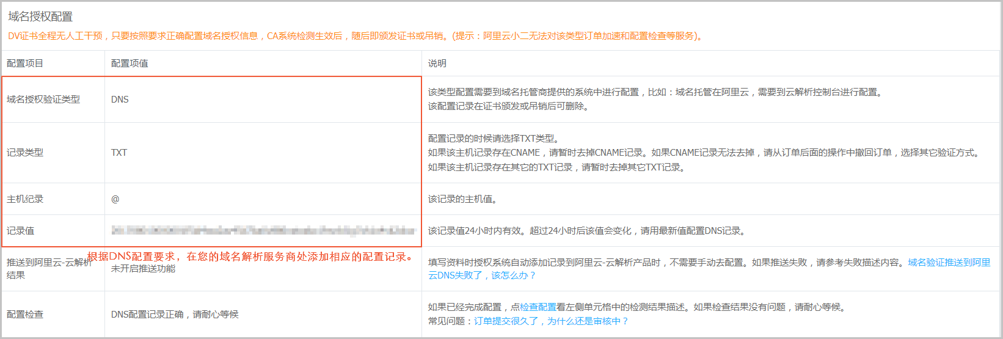1003x339 pixels.
Task: Click the 主机纪录 row label
Action: click(x=25, y=199)
